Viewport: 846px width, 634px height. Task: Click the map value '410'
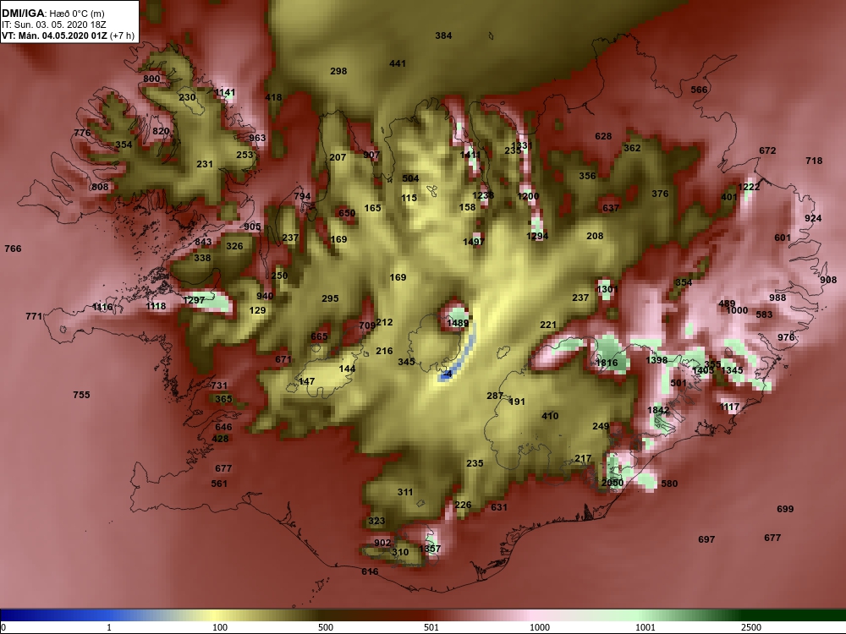click(x=550, y=416)
